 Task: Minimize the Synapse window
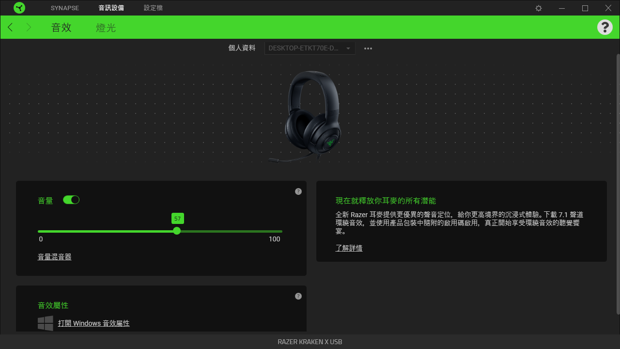[562, 8]
